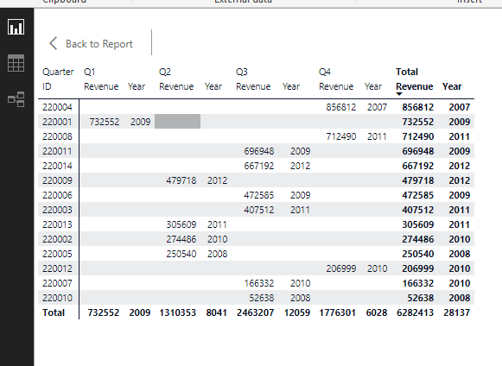This screenshot has height=366, width=502.
Task: Click grand total revenue 6282413
Action: click(x=415, y=312)
